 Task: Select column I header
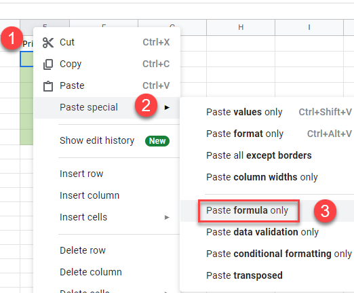(x=309, y=27)
